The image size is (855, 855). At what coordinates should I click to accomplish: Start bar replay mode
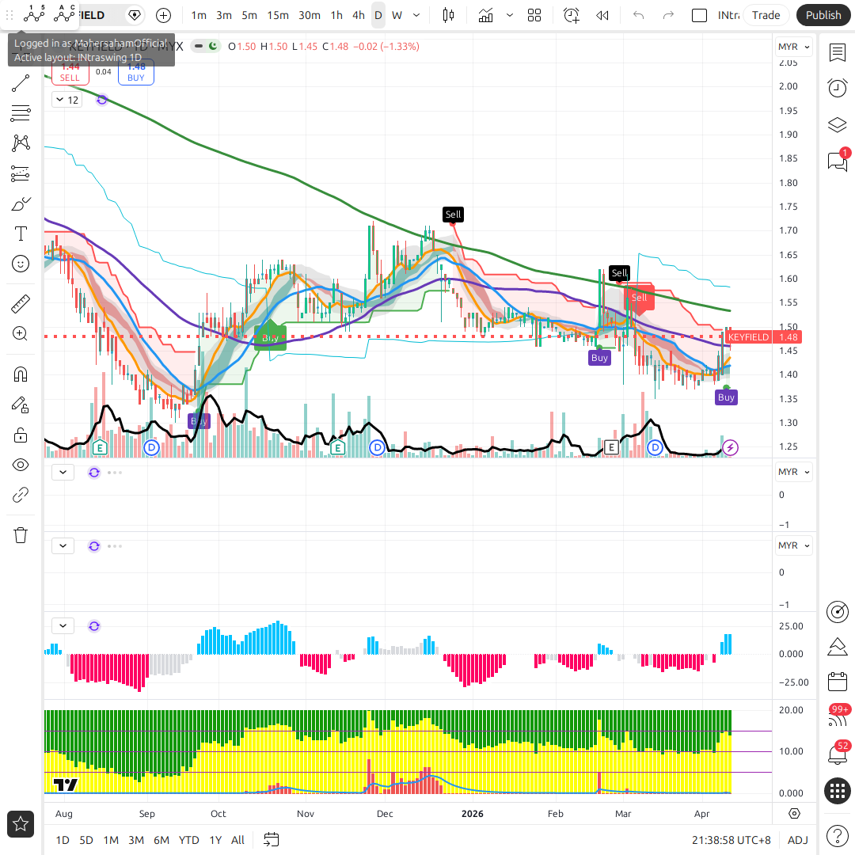(x=602, y=15)
